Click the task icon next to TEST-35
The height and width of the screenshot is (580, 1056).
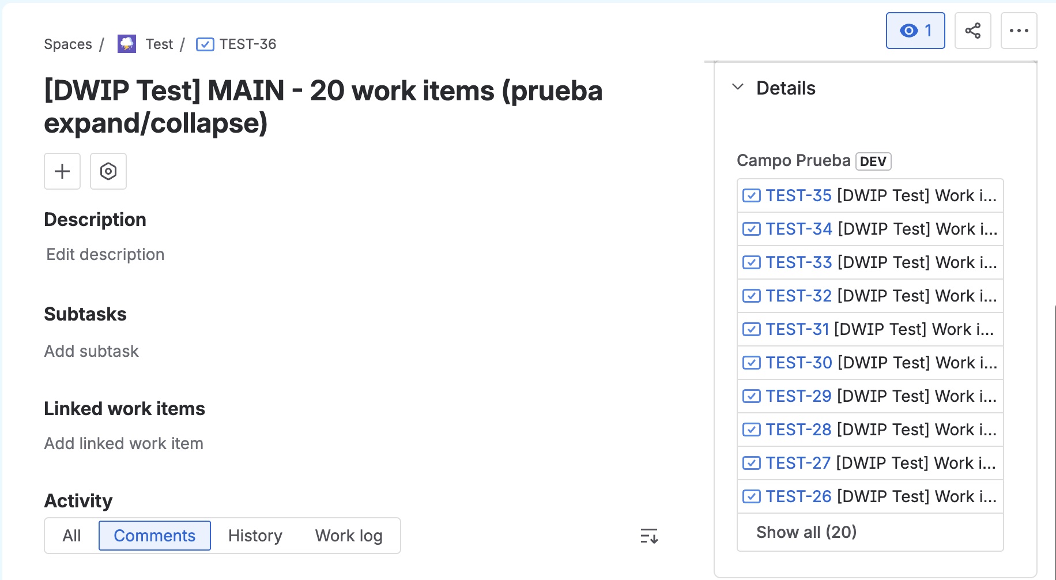(x=752, y=195)
